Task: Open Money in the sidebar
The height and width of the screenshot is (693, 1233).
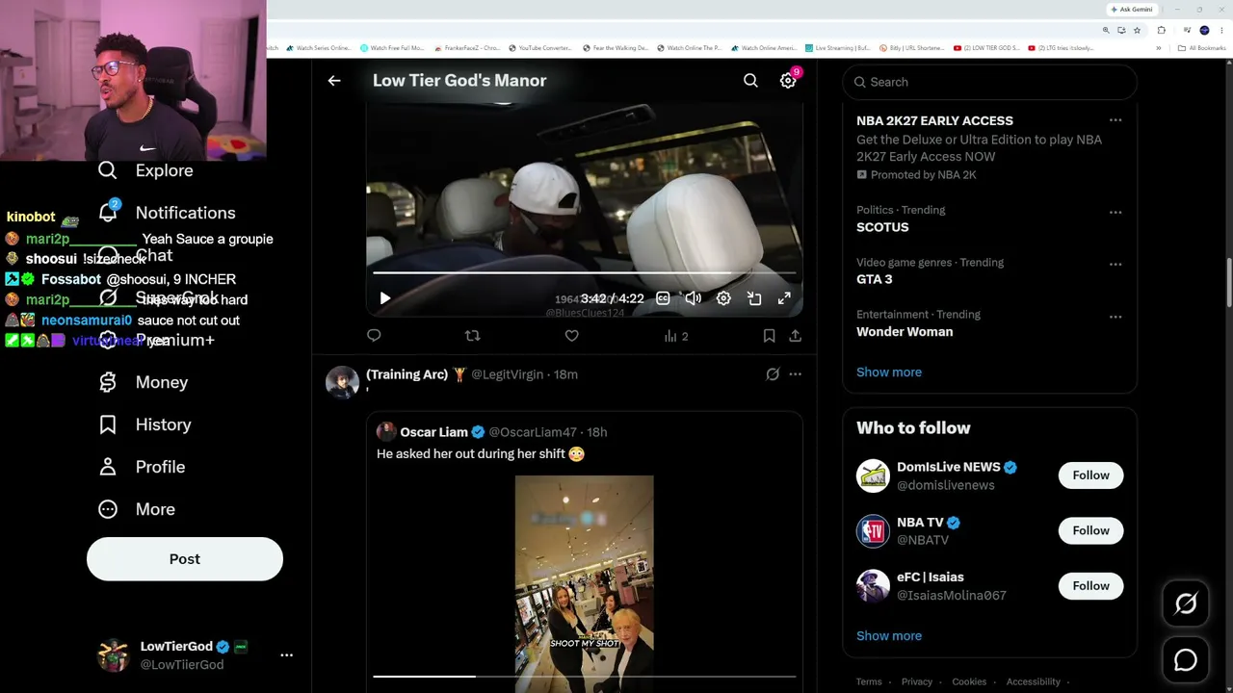Action: click(x=162, y=382)
